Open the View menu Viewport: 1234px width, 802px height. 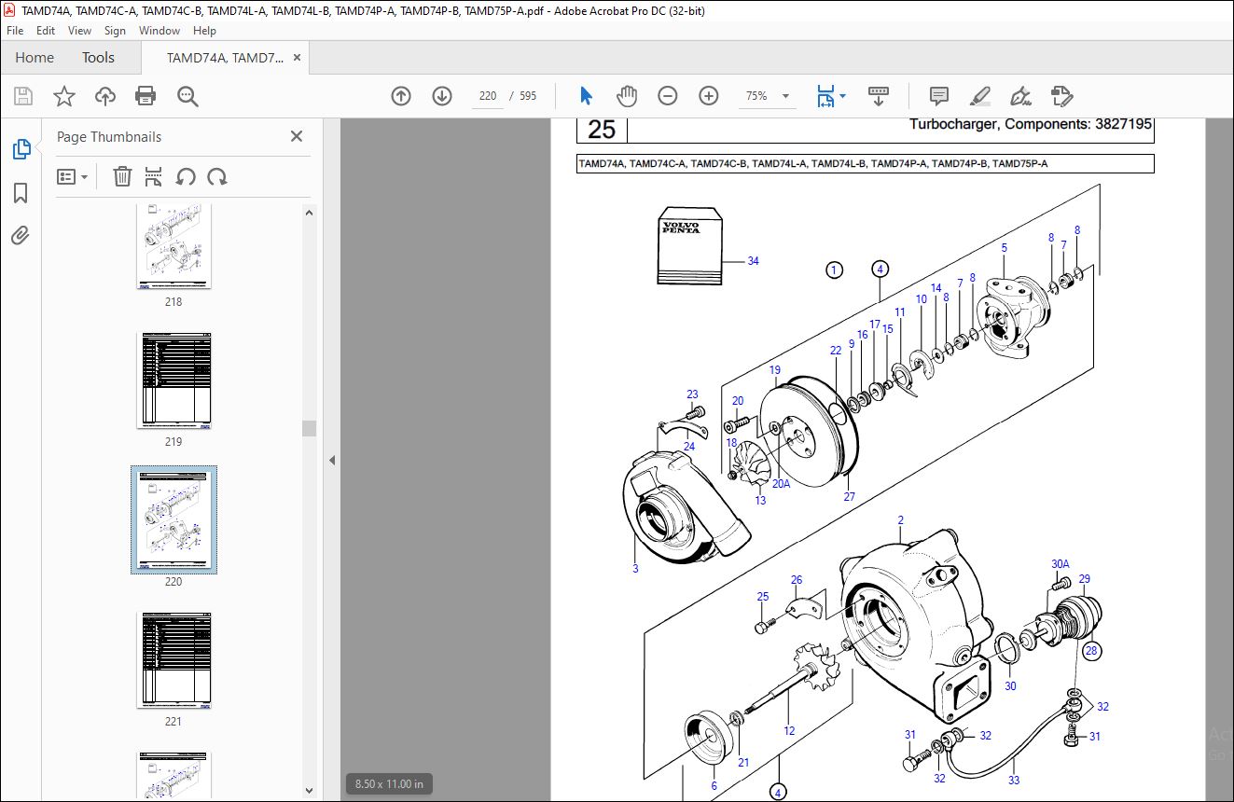coord(80,31)
